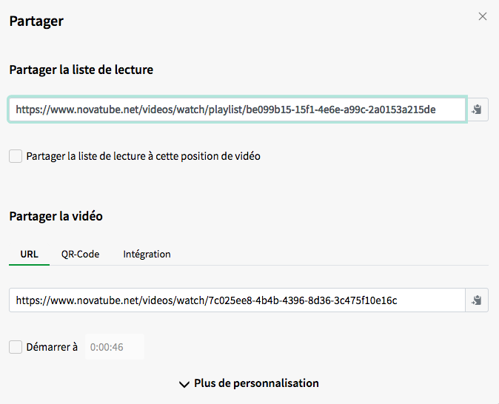Open the QR-Code tab
Screen dimensions: 499x404
80,254
